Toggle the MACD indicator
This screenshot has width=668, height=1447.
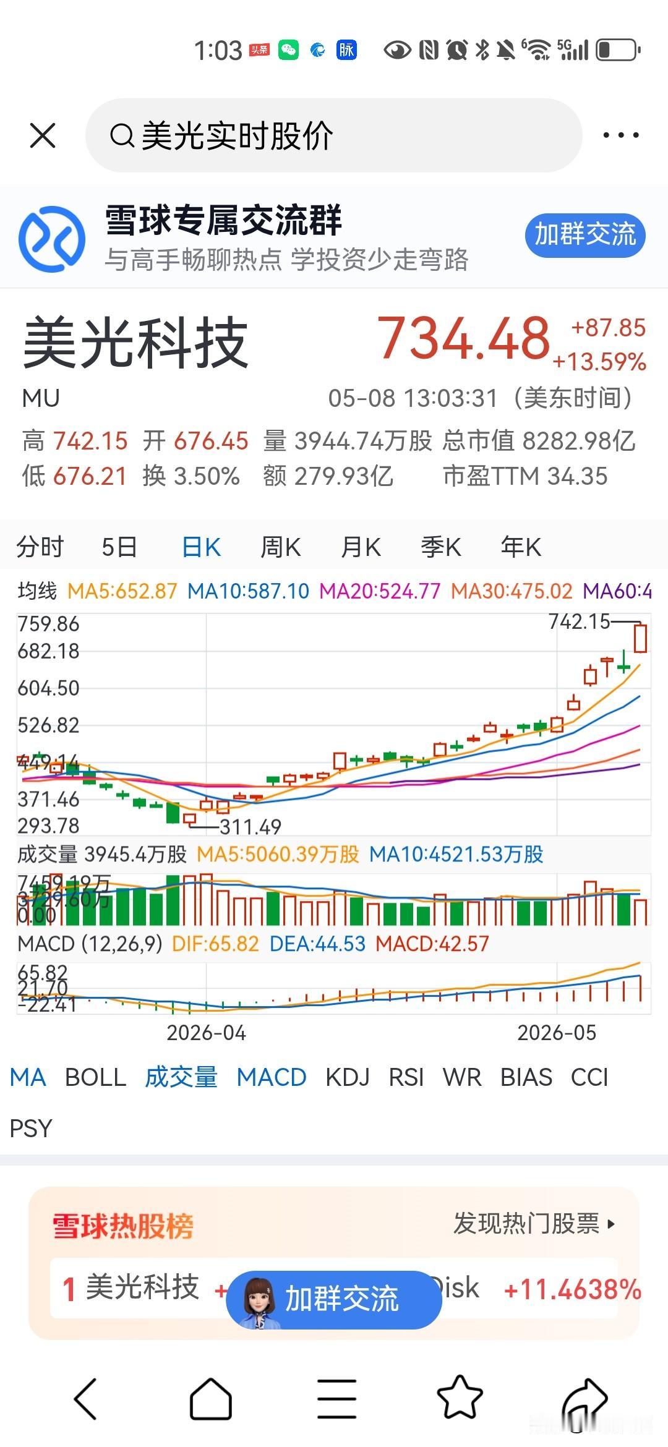272,1077
